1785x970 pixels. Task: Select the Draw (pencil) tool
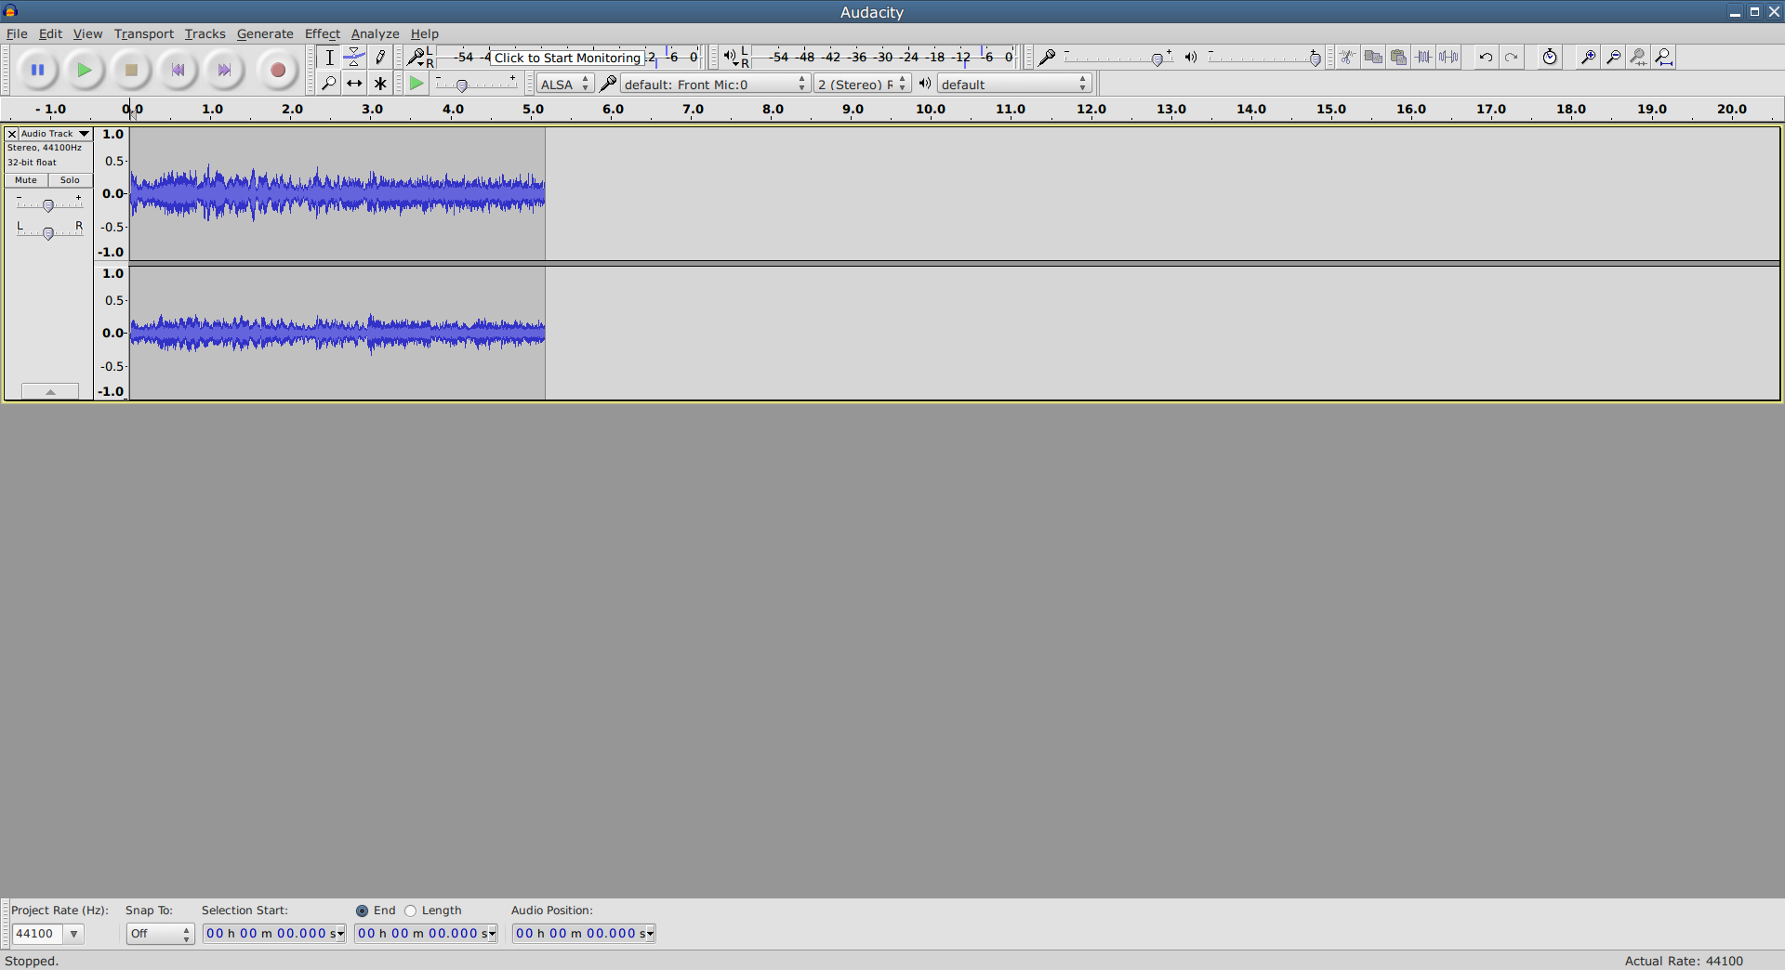[380, 58]
